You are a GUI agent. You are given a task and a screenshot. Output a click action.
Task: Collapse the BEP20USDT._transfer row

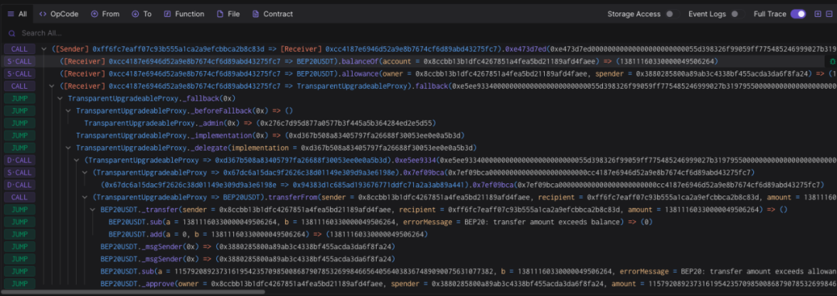pyautogui.click(x=93, y=209)
